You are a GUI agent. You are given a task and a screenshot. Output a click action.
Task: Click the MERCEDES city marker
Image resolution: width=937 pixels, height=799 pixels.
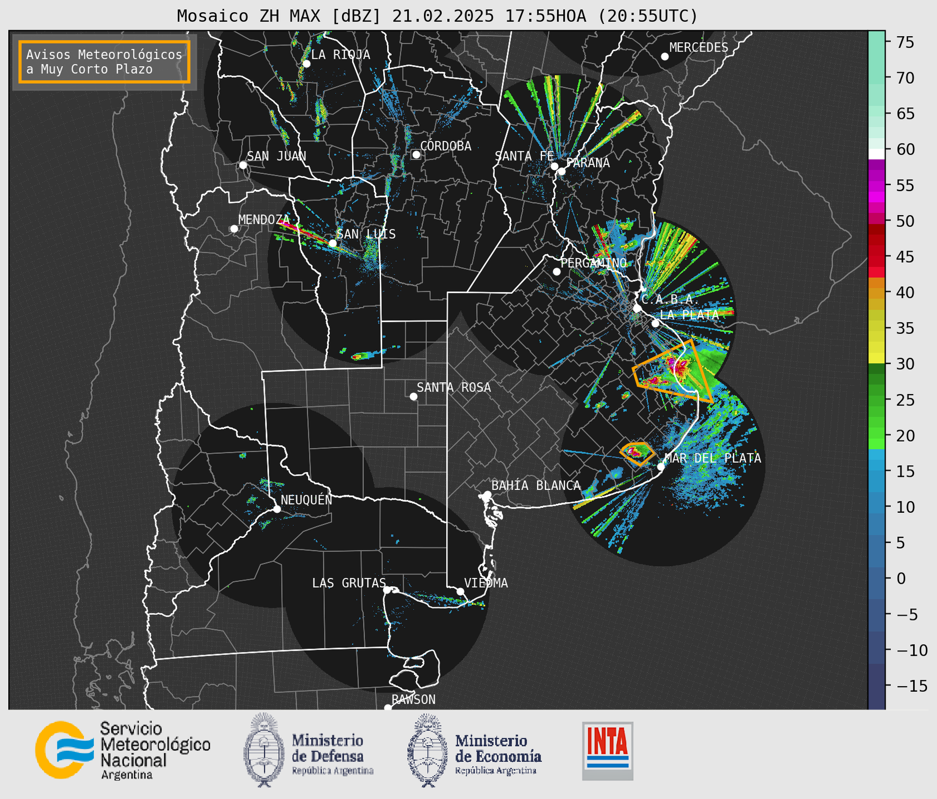pos(665,57)
